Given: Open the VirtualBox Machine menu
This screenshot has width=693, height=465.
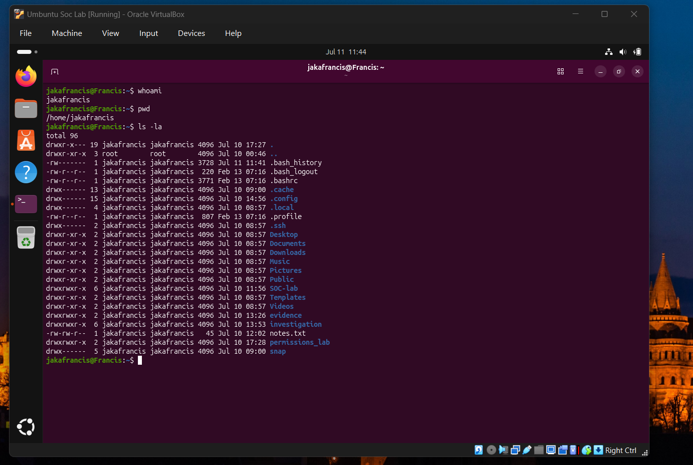Looking at the screenshot, I should (x=67, y=33).
